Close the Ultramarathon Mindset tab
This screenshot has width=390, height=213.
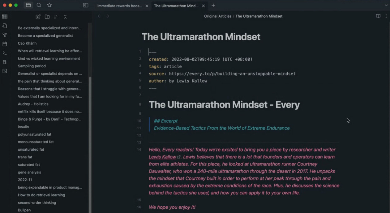(x=203, y=6)
